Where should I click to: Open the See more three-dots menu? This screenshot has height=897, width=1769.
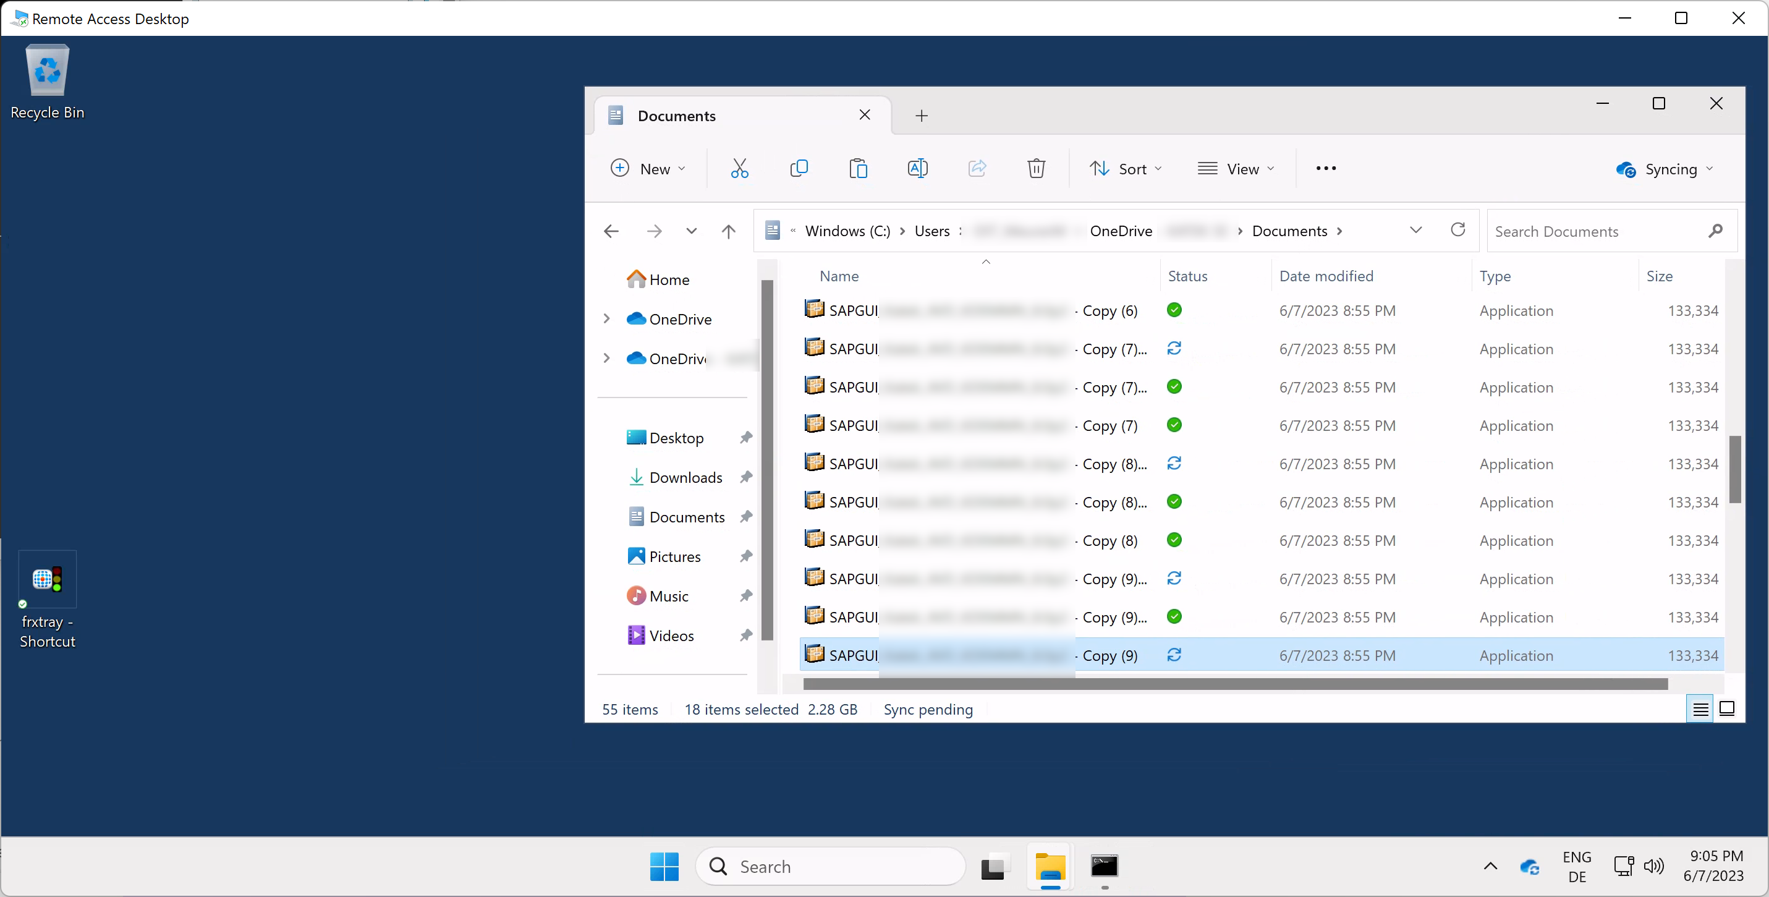point(1325,168)
